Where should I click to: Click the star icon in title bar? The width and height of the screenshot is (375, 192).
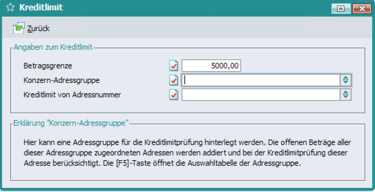tap(10, 8)
